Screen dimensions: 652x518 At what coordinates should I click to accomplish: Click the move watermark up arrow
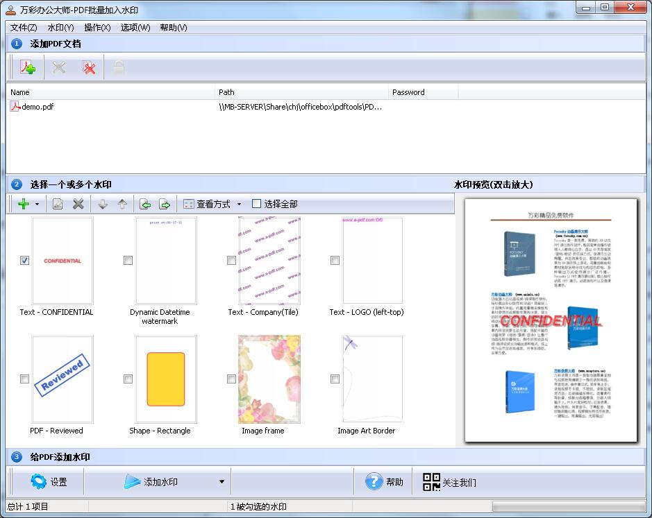pos(122,204)
